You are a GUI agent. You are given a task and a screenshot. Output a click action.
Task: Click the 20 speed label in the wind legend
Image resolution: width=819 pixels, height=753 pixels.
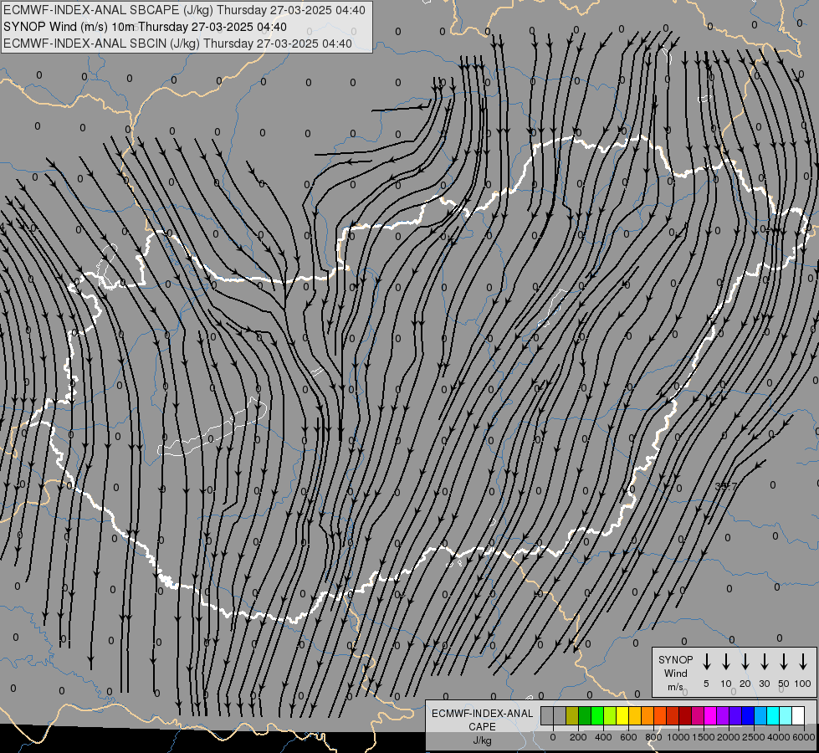[745, 684]
